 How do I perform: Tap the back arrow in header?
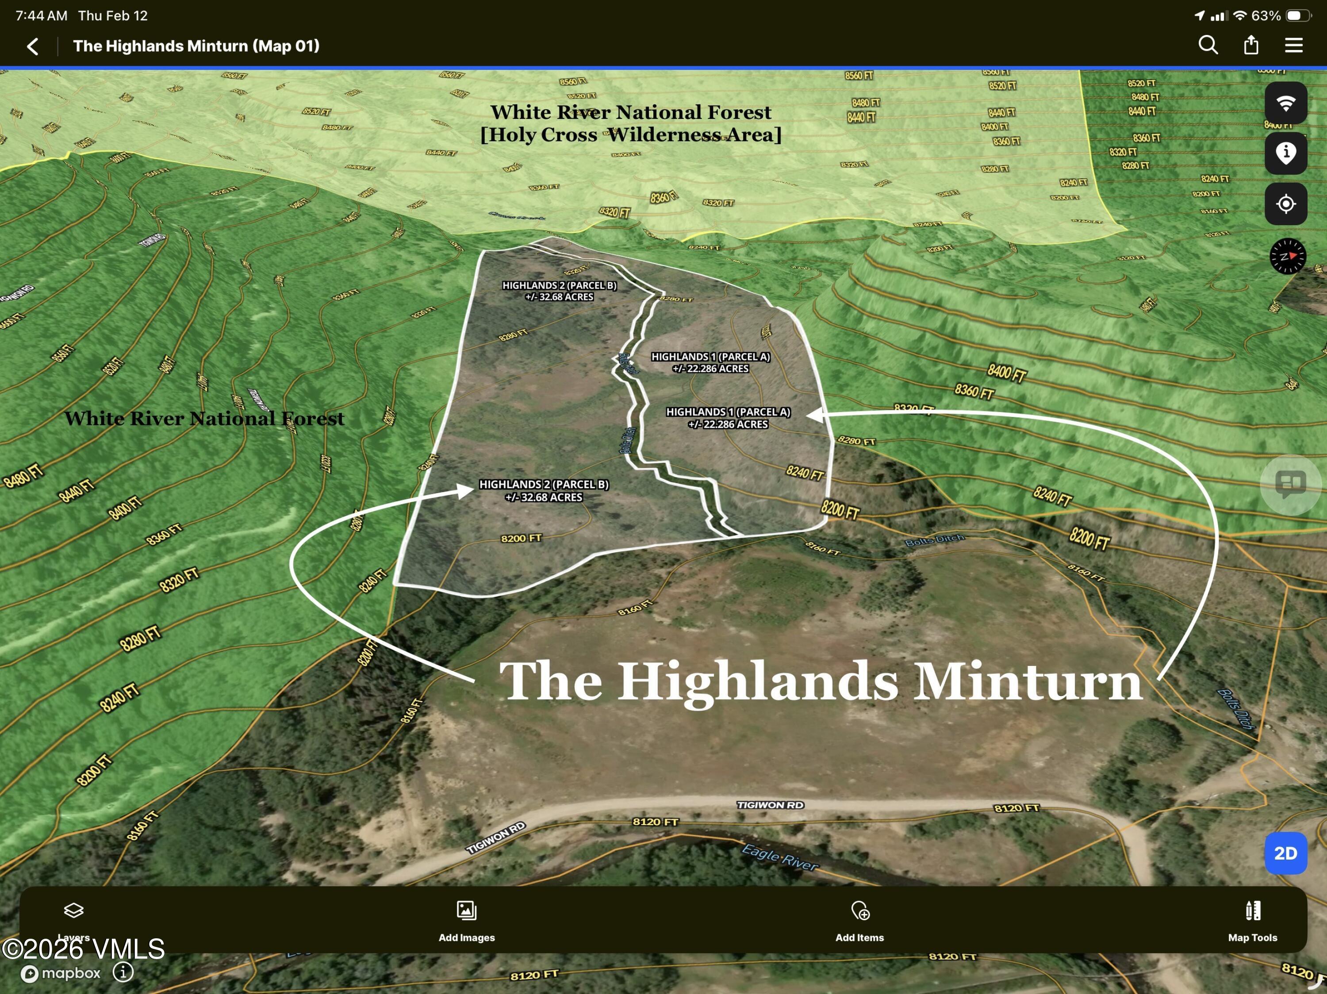coord(33,46)
